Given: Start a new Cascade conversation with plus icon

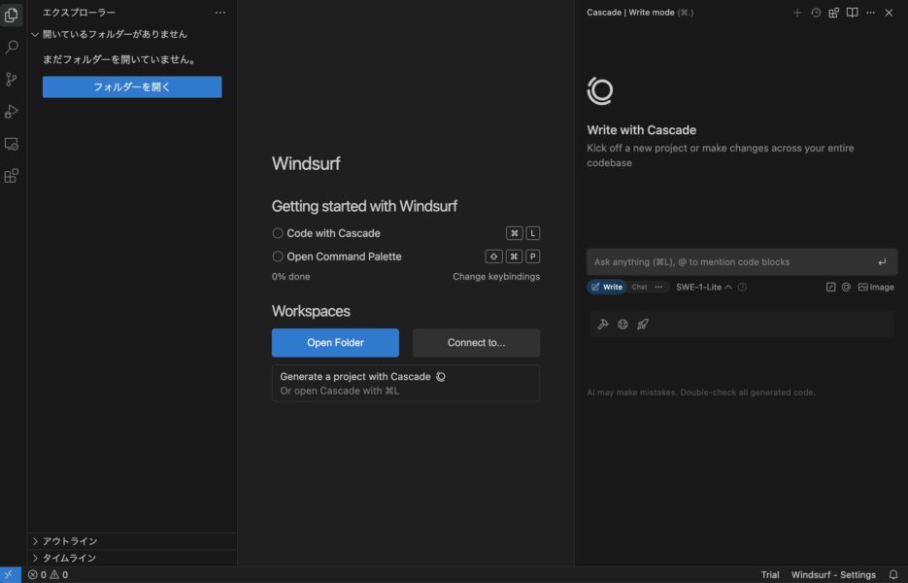Looking at the screenshot, I should coord(797,13).
